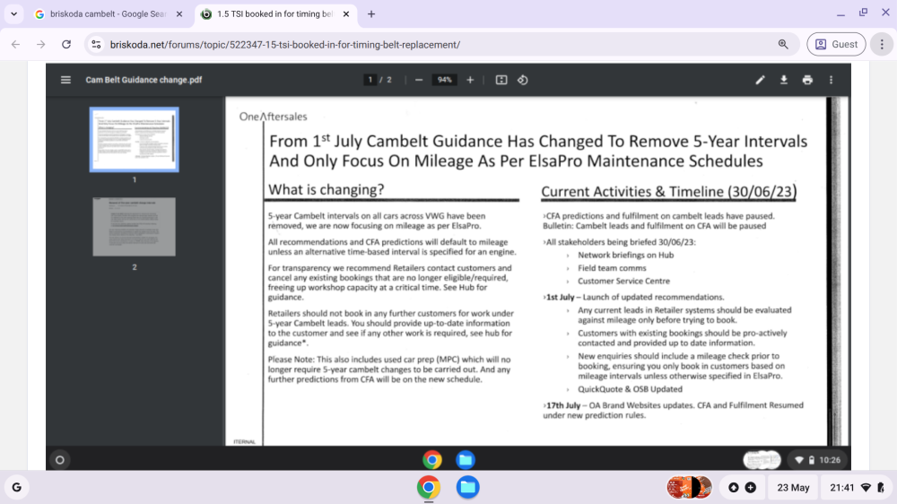Close the 1.5 TSI timing belt tab
Viewport: 897px width, 504px height.
coord(346,14)
